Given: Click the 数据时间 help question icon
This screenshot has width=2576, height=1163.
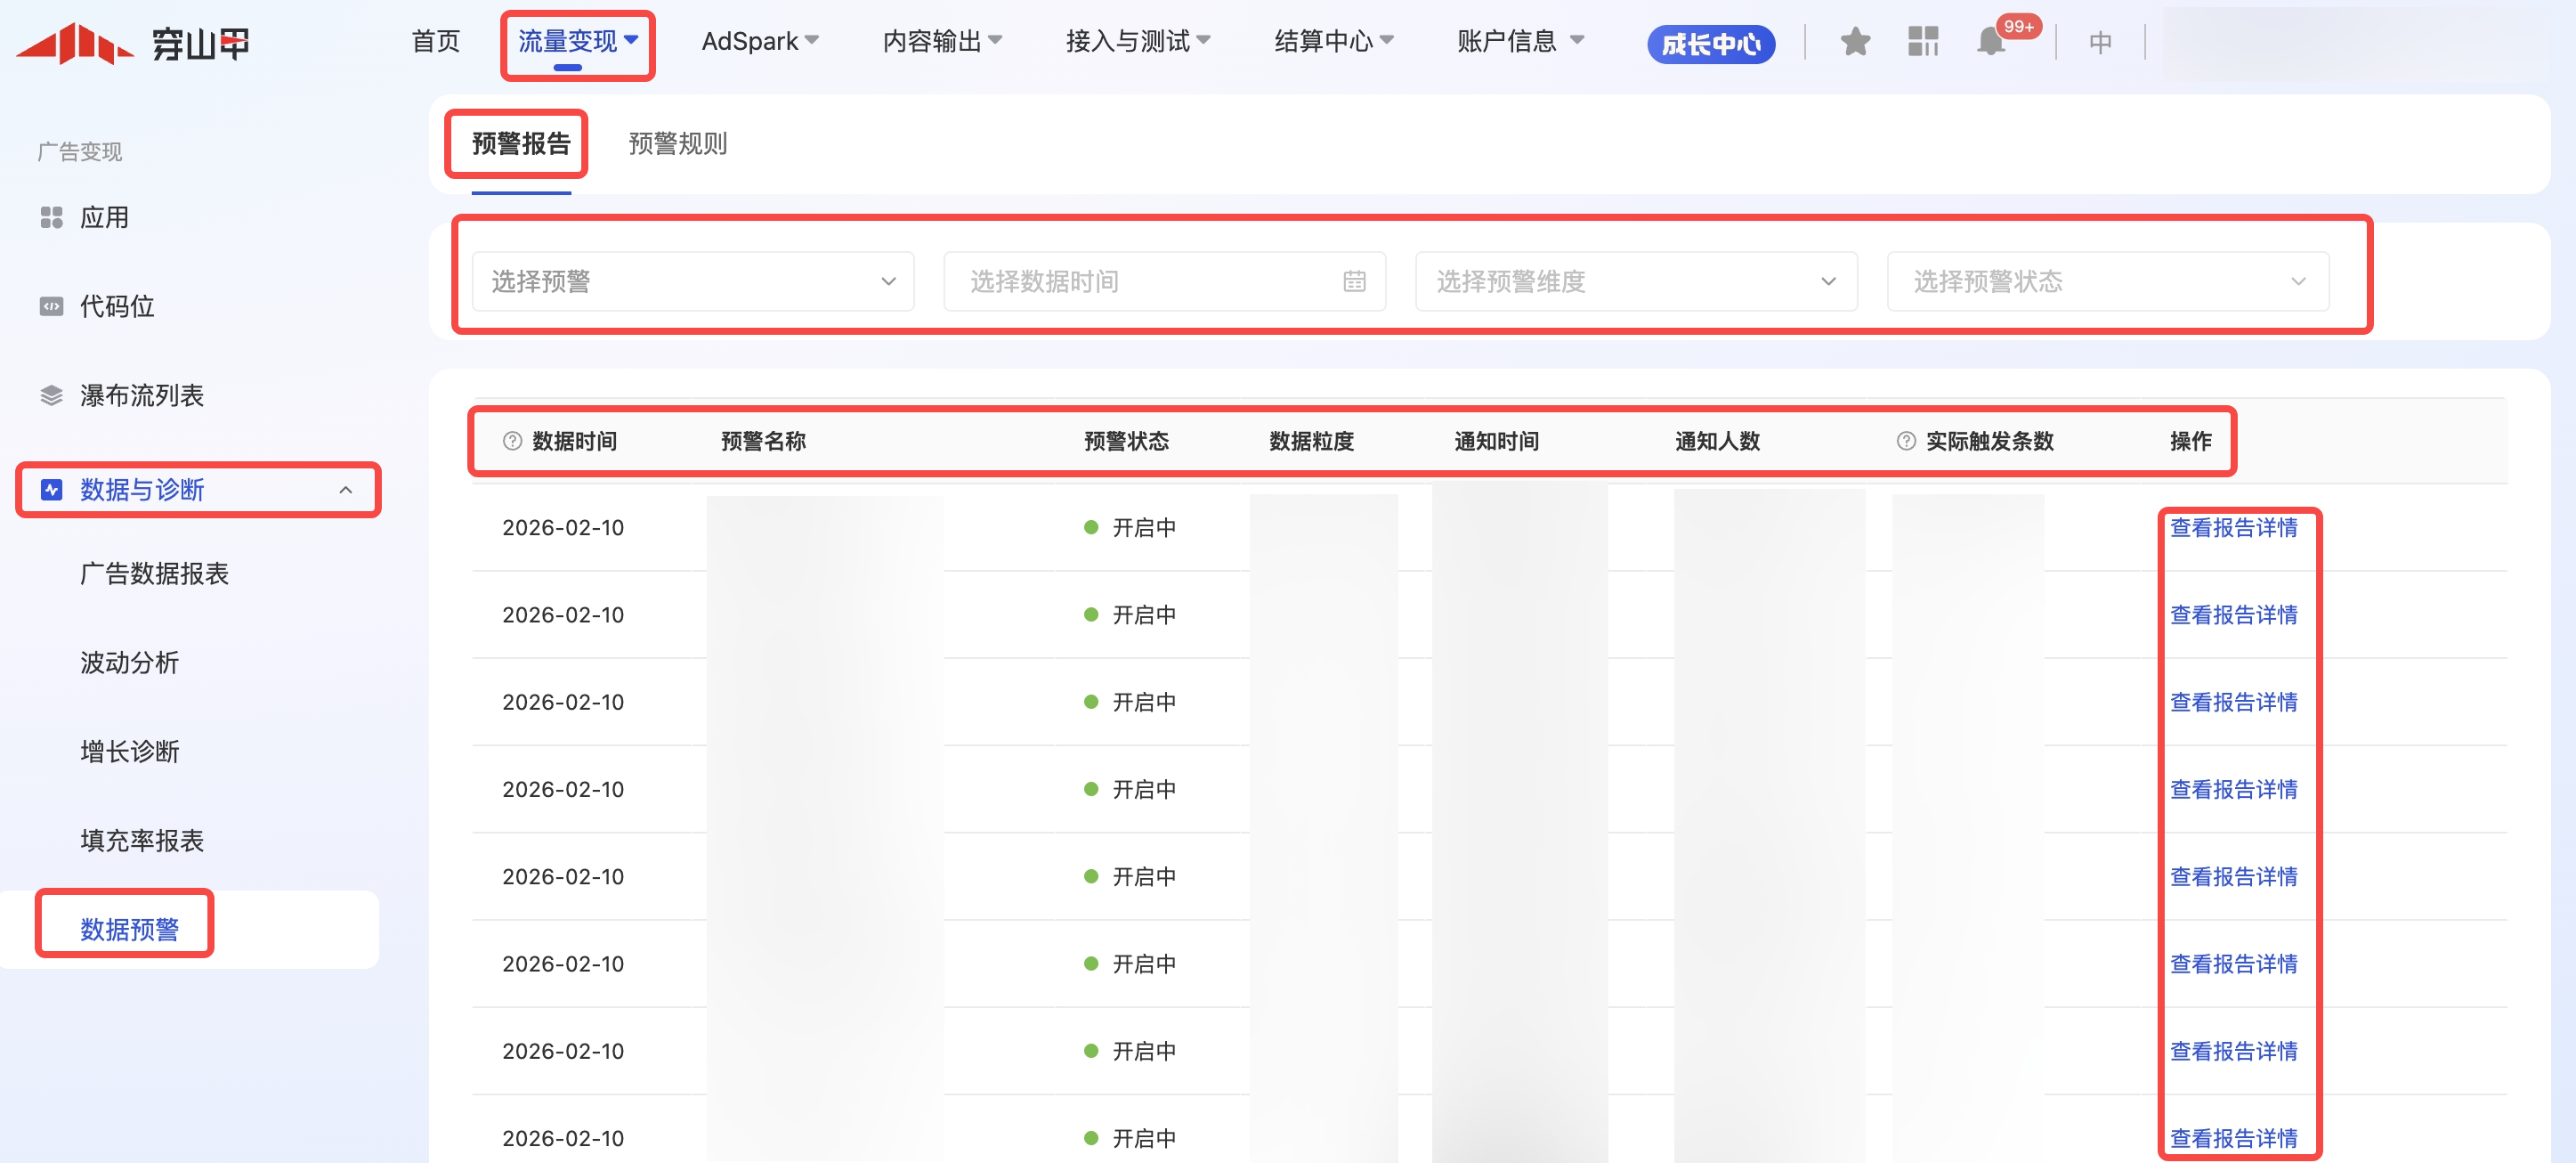Looking at the screenshot, I should 512,442.
